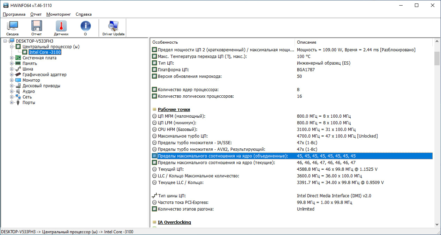Collapse the DESKTOP-V533FH3 root node

(5, 41)
